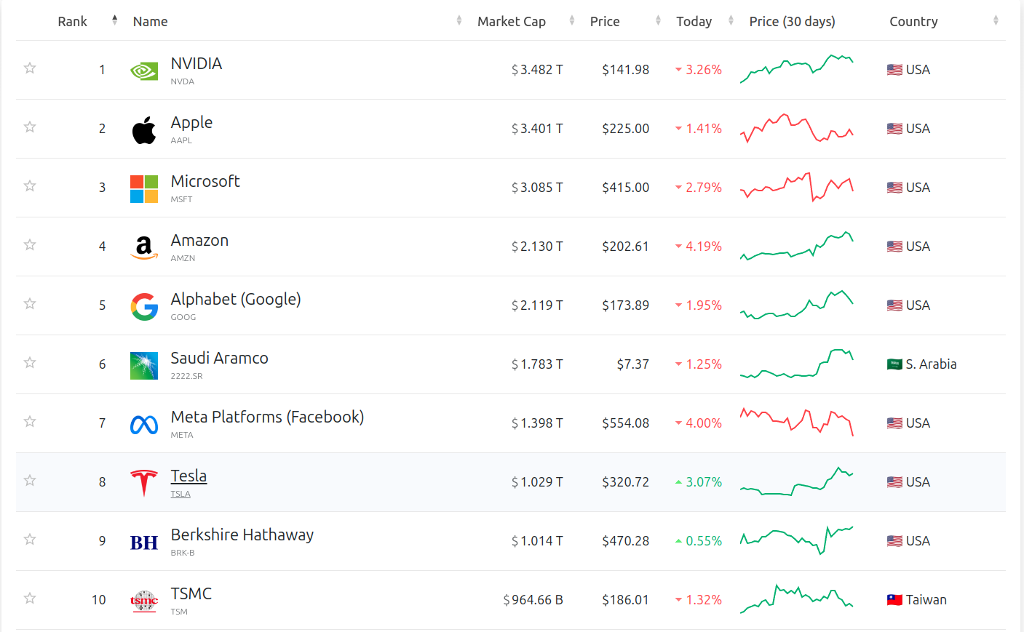Toggle the Amazon watchlist star

tap(30, 244)
